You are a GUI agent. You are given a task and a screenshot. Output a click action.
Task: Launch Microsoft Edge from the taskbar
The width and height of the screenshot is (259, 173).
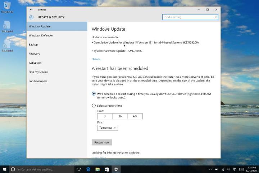click(88, 169)
